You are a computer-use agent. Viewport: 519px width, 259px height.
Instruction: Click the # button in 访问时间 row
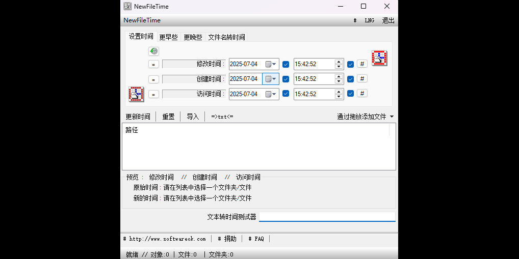point(362,94)
